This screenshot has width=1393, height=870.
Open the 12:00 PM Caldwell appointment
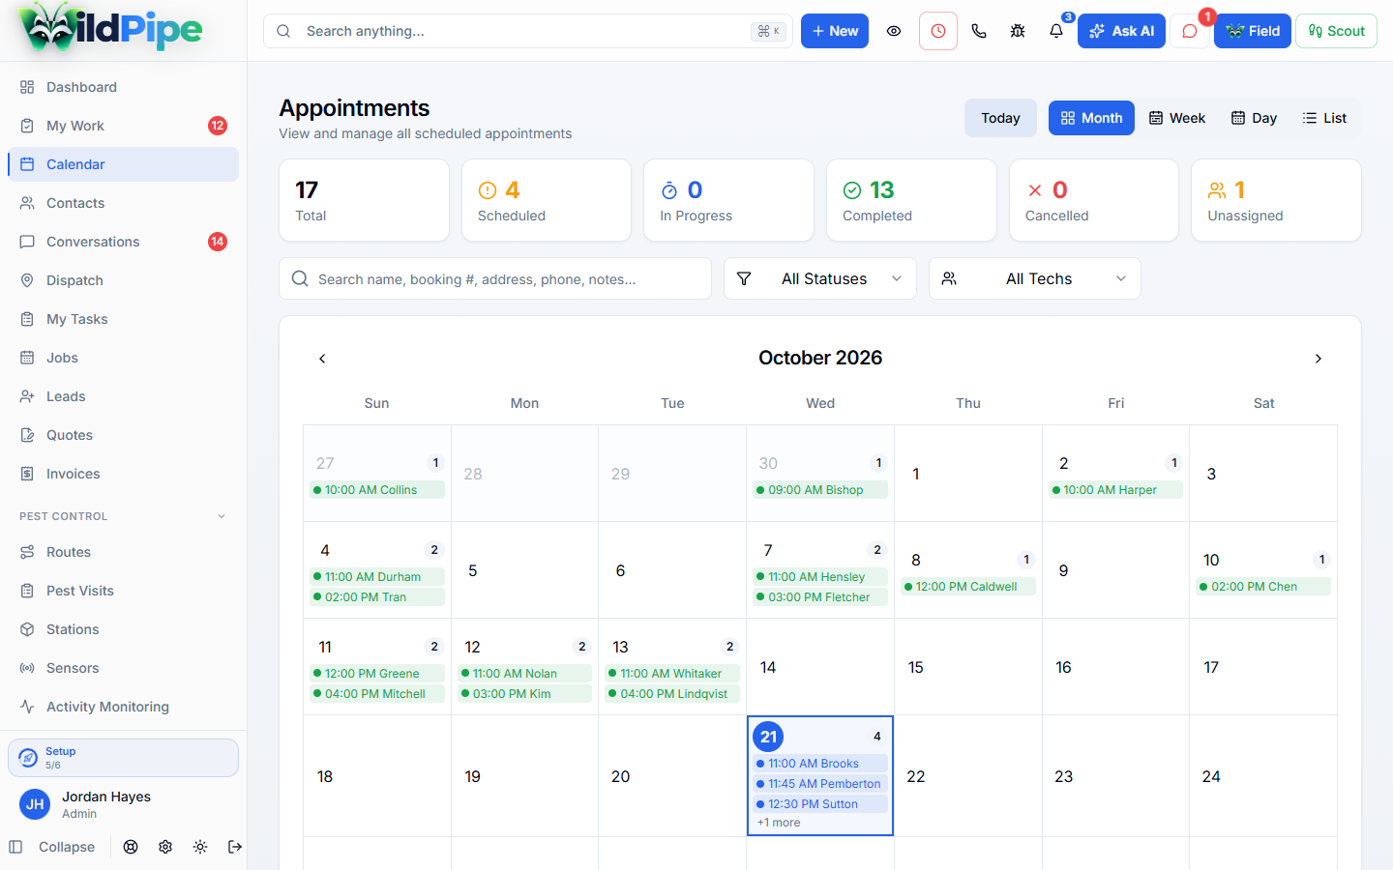(x=968, y=587)
